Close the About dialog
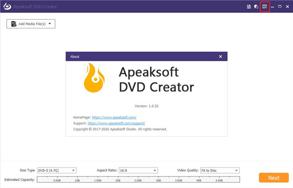The height and width of the screenshot is (188, 293). pos(221,57)
